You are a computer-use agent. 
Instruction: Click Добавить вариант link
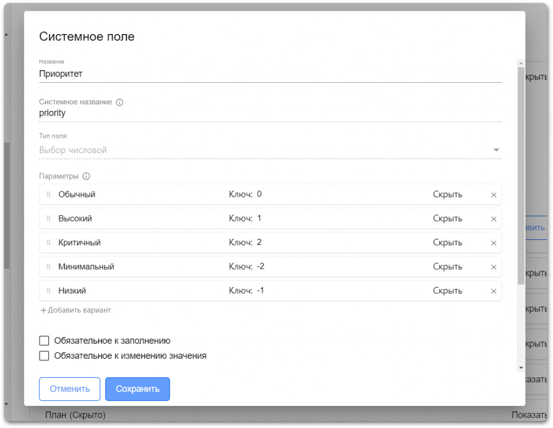pyautogui.click(x=76, y=310)
